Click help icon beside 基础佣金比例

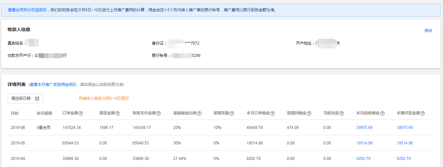tap(199, 113)
